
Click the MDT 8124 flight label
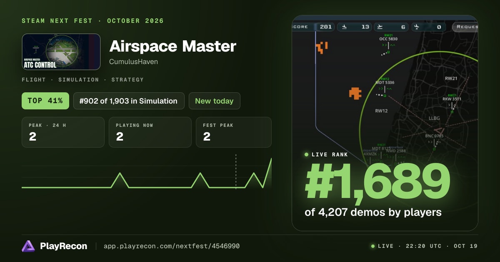coord(381,148)
